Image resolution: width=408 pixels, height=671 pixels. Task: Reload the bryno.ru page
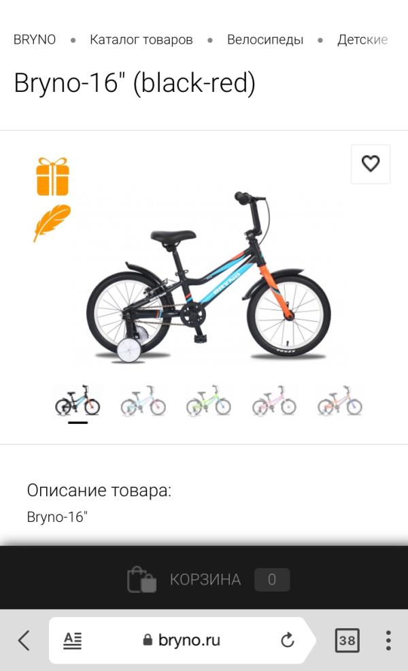pos(288,640)
